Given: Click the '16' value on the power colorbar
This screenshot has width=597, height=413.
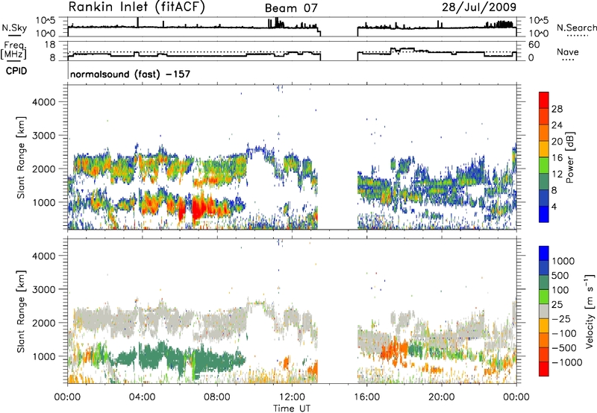Looking at the screenshot, I should (x=557, y=158).
